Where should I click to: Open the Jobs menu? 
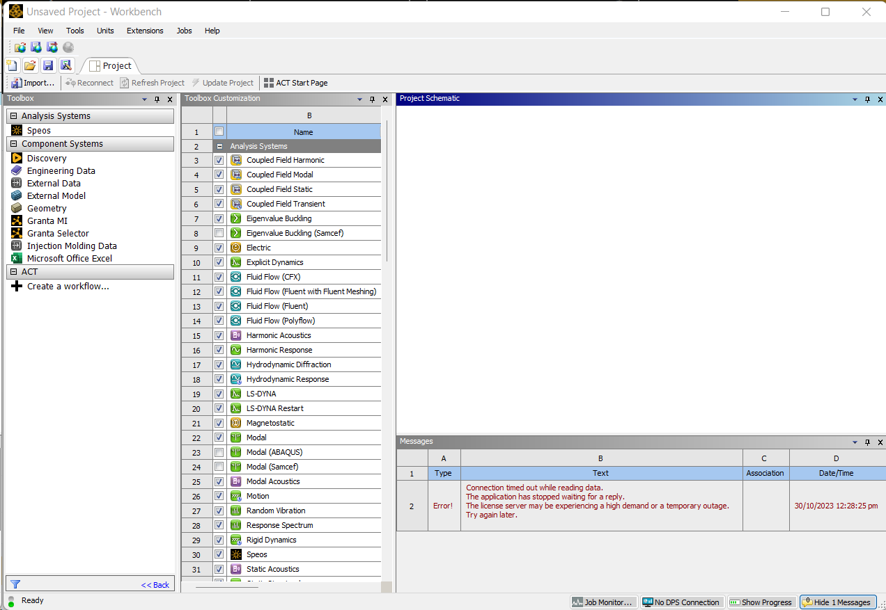click(x=184, y=31)
